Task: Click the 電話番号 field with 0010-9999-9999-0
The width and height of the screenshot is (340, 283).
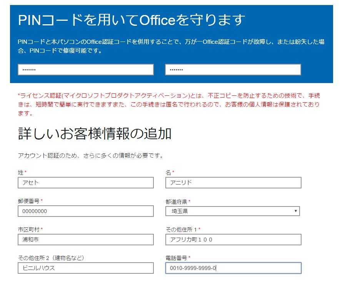Action: coord(233,268)
